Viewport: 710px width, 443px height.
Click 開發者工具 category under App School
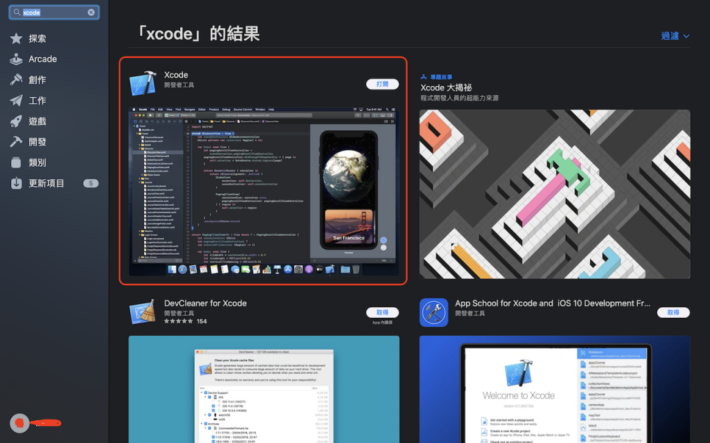tap(470, 314)
